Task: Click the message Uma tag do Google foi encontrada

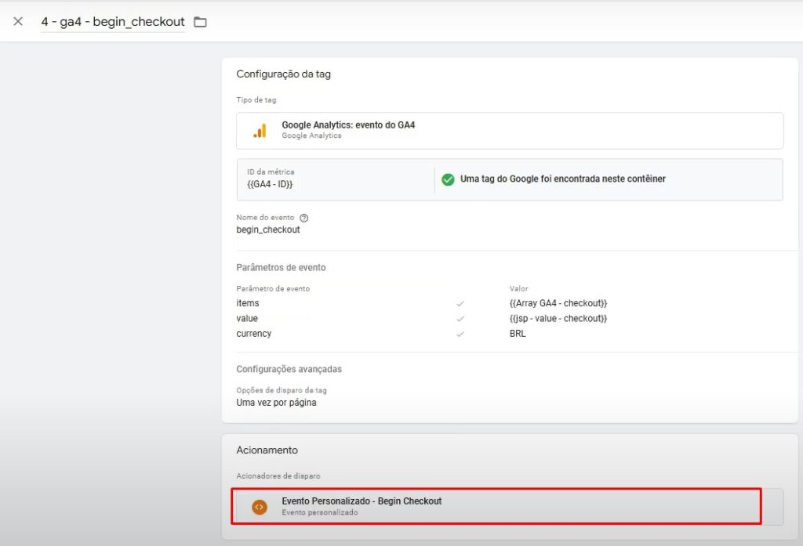Action: (563, 179)
